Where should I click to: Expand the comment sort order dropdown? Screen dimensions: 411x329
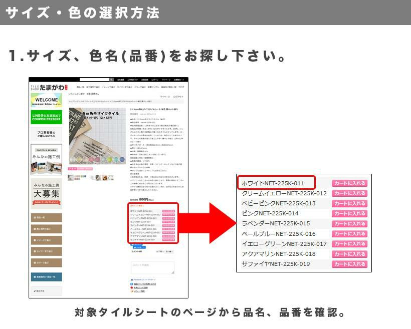168,251
